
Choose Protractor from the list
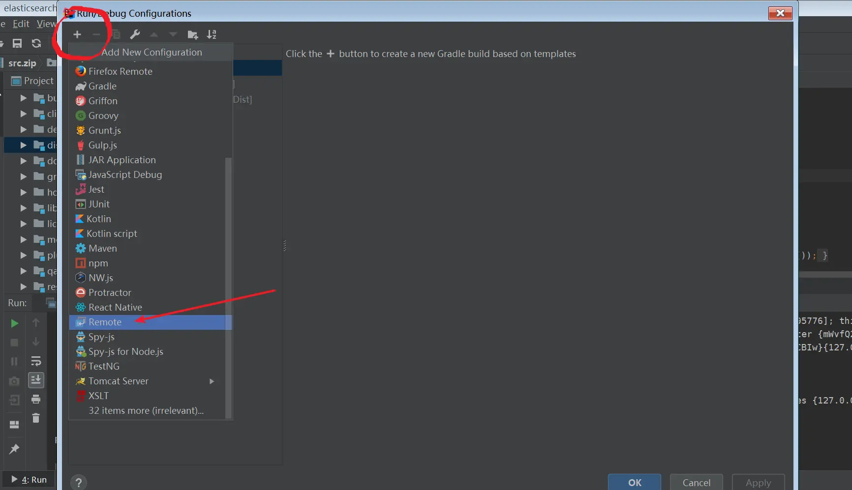(x=147, y=292)
